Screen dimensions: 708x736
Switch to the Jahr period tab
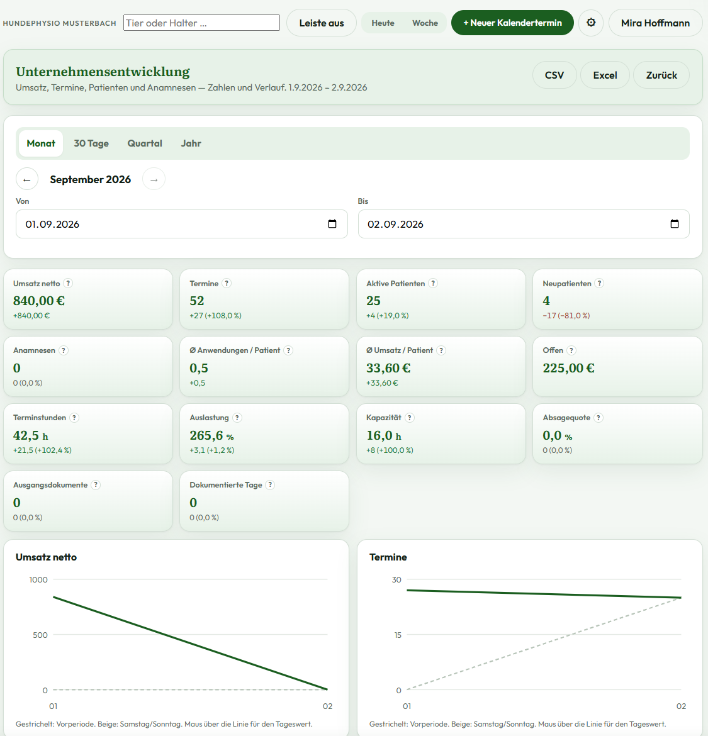tap(191, 143)
